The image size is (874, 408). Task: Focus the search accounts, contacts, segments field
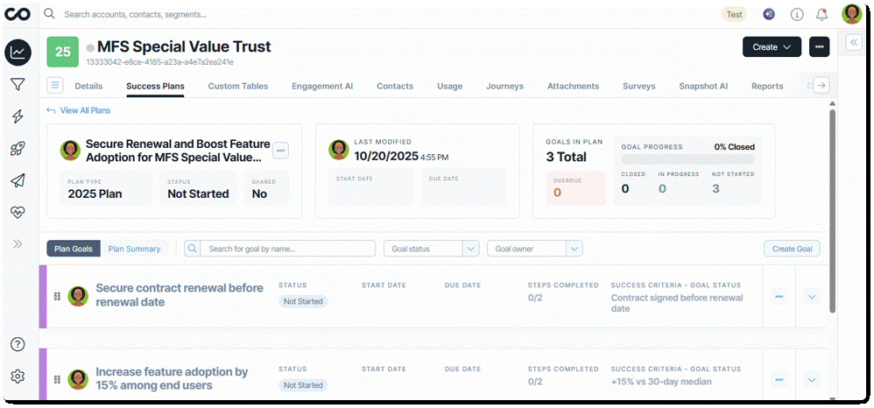click(136, 15)
